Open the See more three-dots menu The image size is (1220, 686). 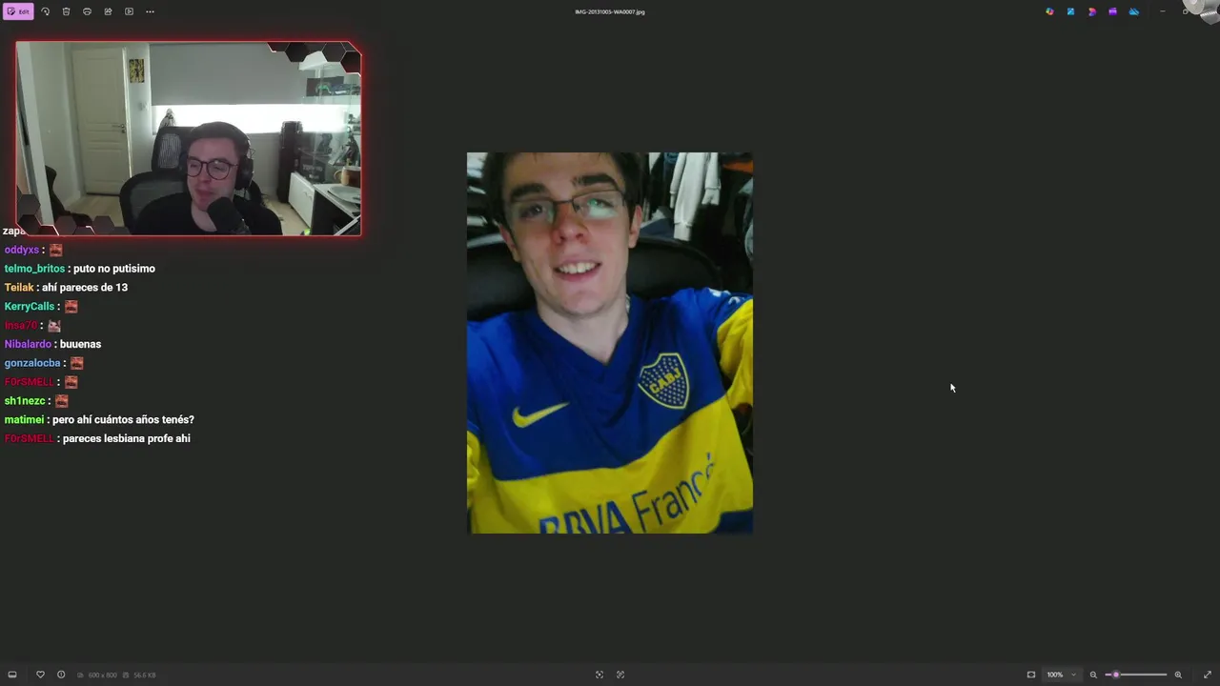(150, 11)
